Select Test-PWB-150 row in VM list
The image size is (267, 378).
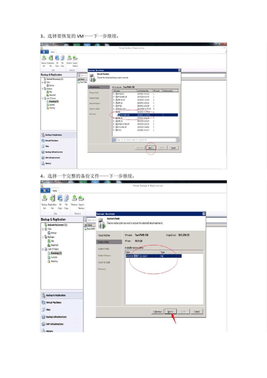[x=148, y=115]
